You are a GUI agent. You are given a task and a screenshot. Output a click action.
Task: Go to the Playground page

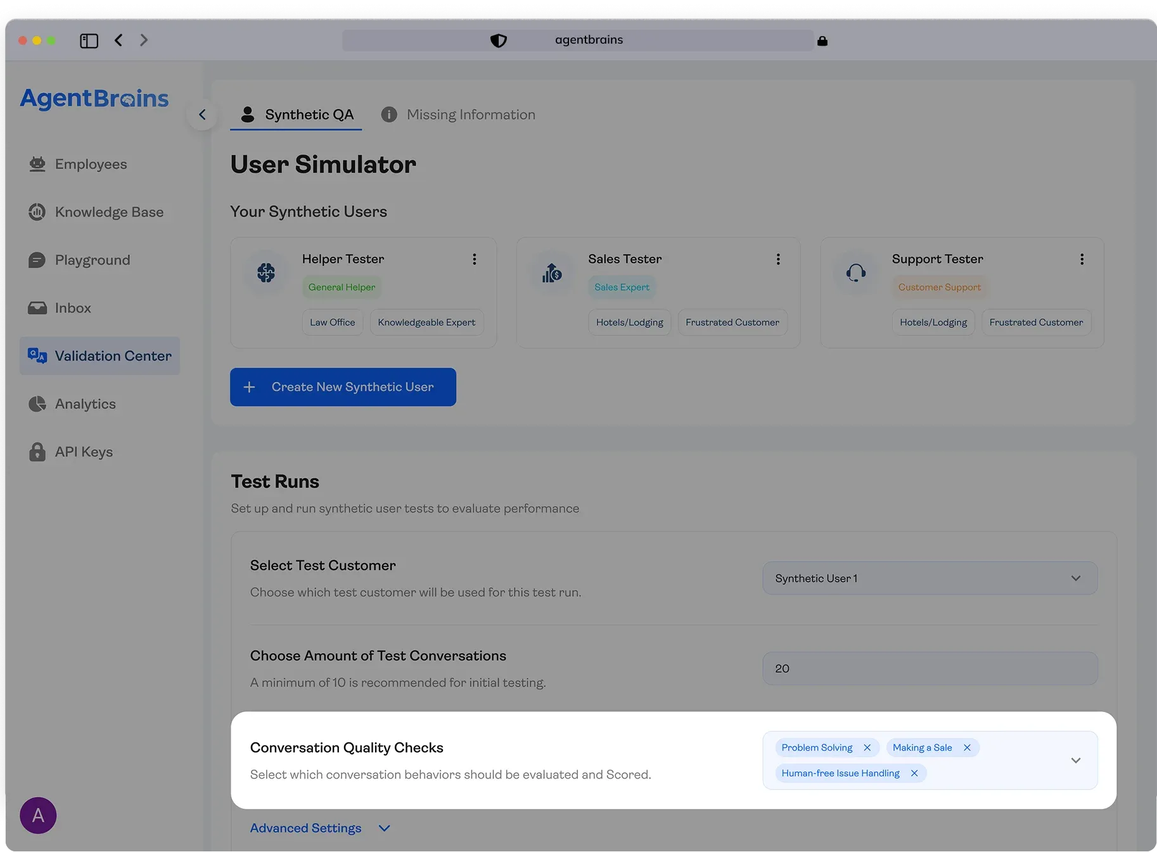pyautogui.click(x=92, y=260)
